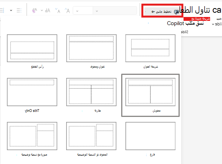
Task: Expand the Change Case dropdown arrow
Action: [x=42, y=10]
